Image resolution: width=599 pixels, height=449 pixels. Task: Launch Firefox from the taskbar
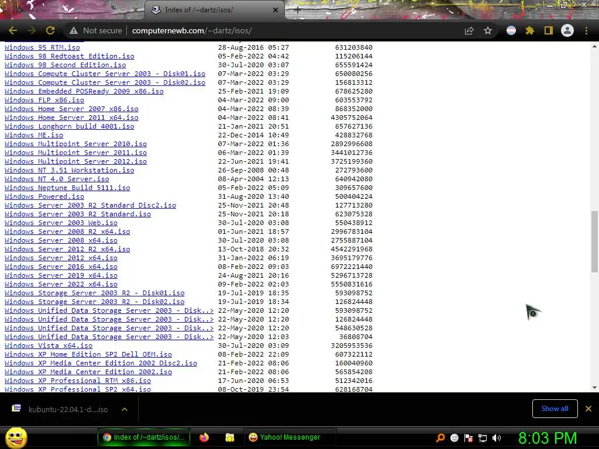[204, 437]
